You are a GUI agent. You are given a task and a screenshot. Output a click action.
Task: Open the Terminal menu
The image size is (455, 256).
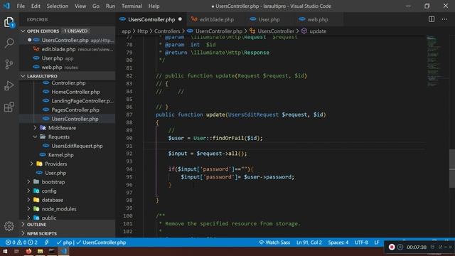point(132,6)
